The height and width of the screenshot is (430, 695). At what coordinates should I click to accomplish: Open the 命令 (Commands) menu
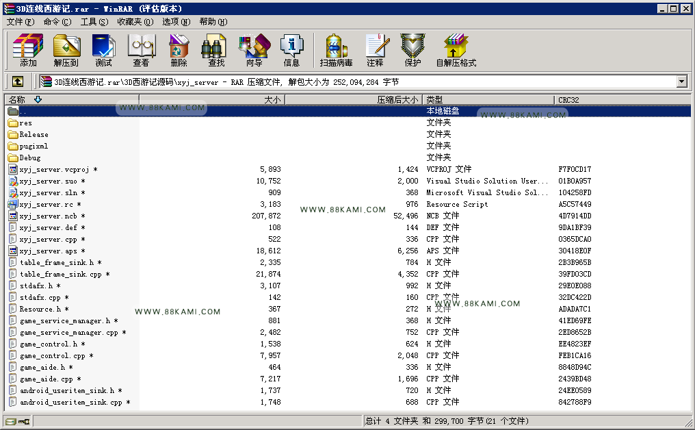point(57,22)
